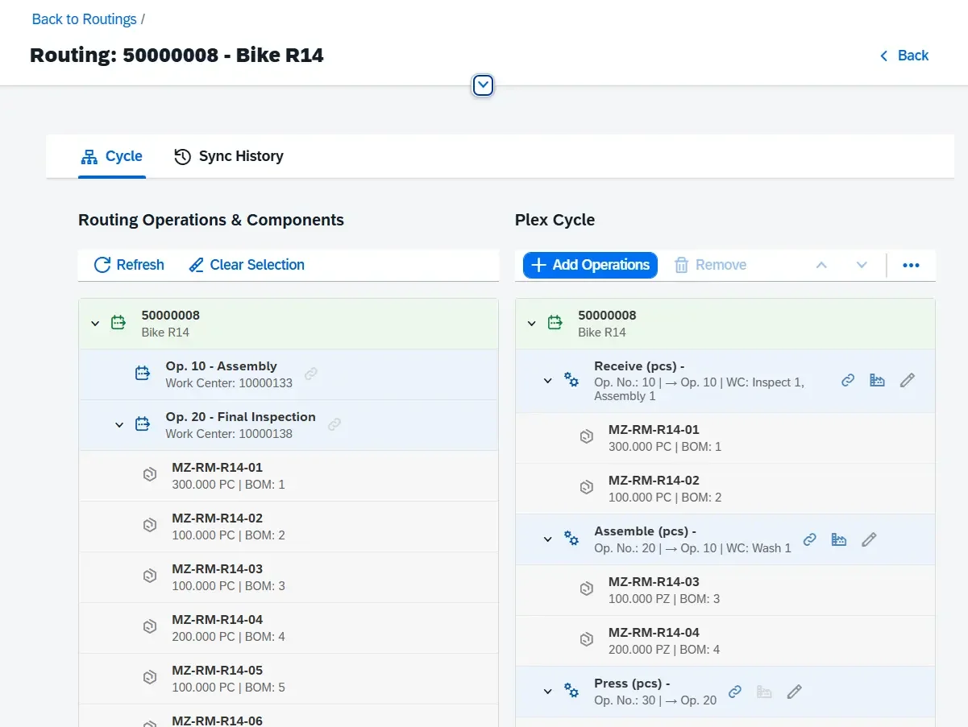
Task: Edit the Receive operation using the pencil icon
Action: click(907, 380)
